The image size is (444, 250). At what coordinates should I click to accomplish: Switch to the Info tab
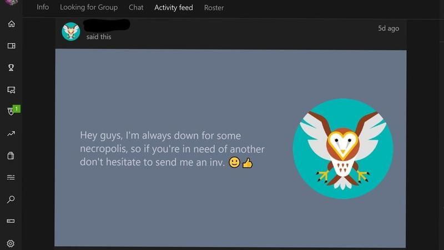(43, 7)
